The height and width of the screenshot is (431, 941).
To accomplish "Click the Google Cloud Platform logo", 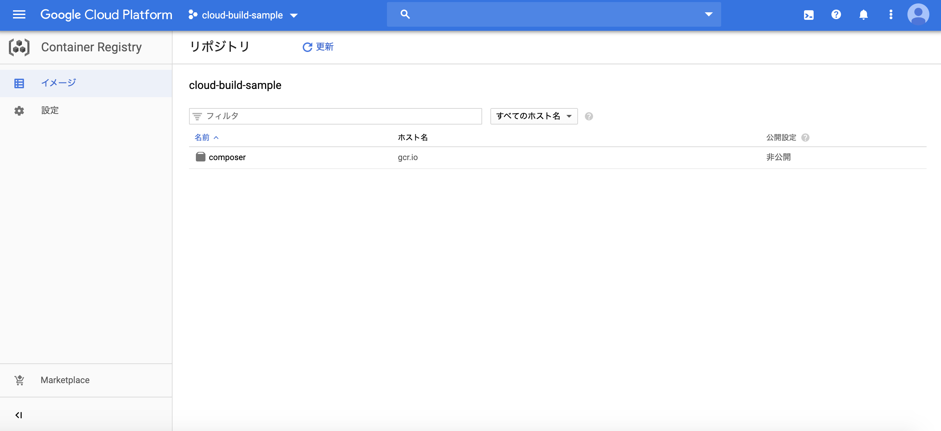I will 106,15.
